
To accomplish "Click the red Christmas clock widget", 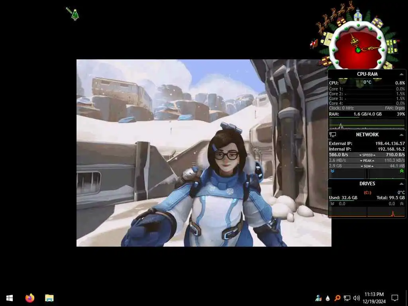I will (358, 47).
